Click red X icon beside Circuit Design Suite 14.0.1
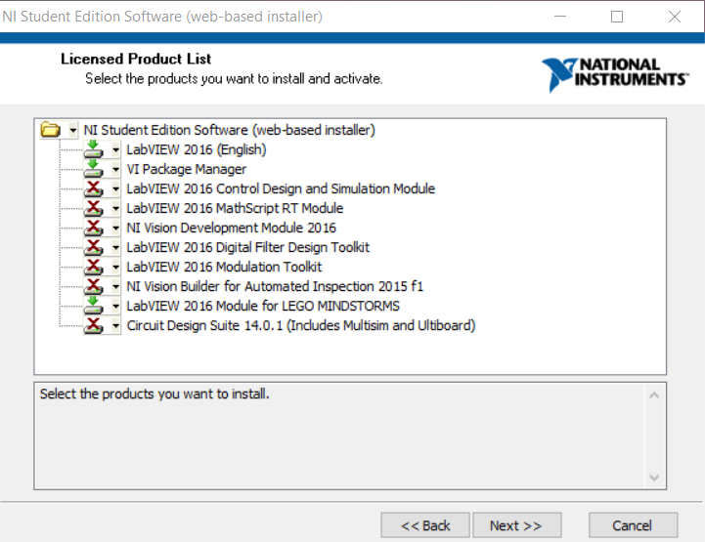This screenshot has width=705, height=542. tap(94, 325)
